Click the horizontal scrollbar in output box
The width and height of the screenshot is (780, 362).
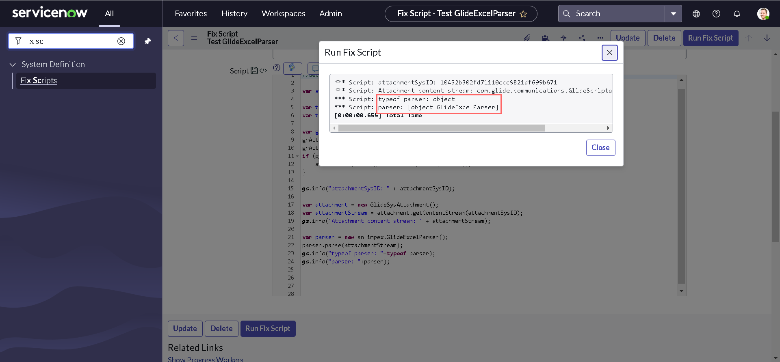point(442,128)
